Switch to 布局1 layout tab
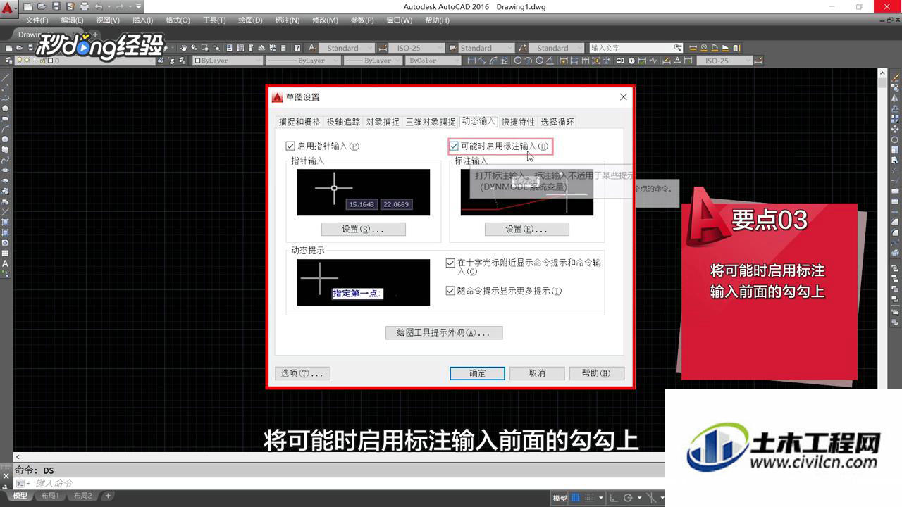Image resolution: width=902 pixels, height=507 pixels. 49,496
